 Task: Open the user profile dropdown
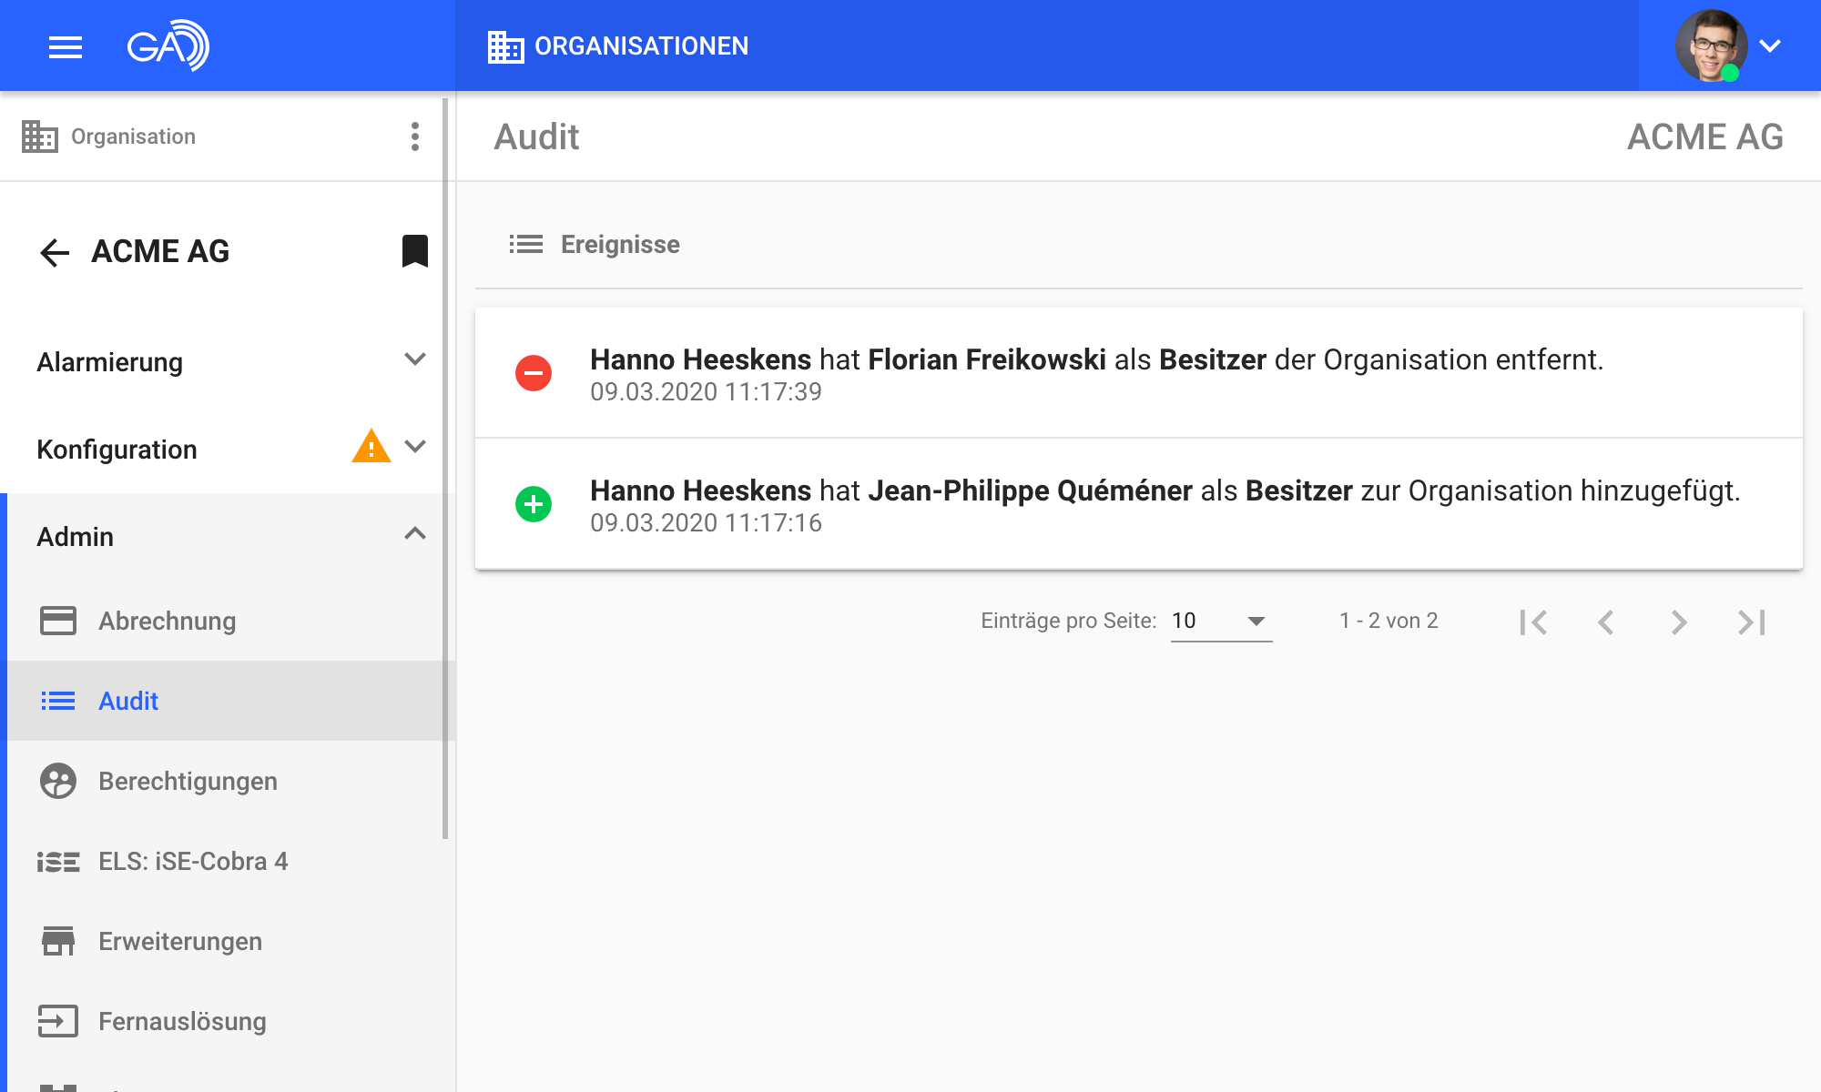pyautogui.click(x=1769, y=46)
